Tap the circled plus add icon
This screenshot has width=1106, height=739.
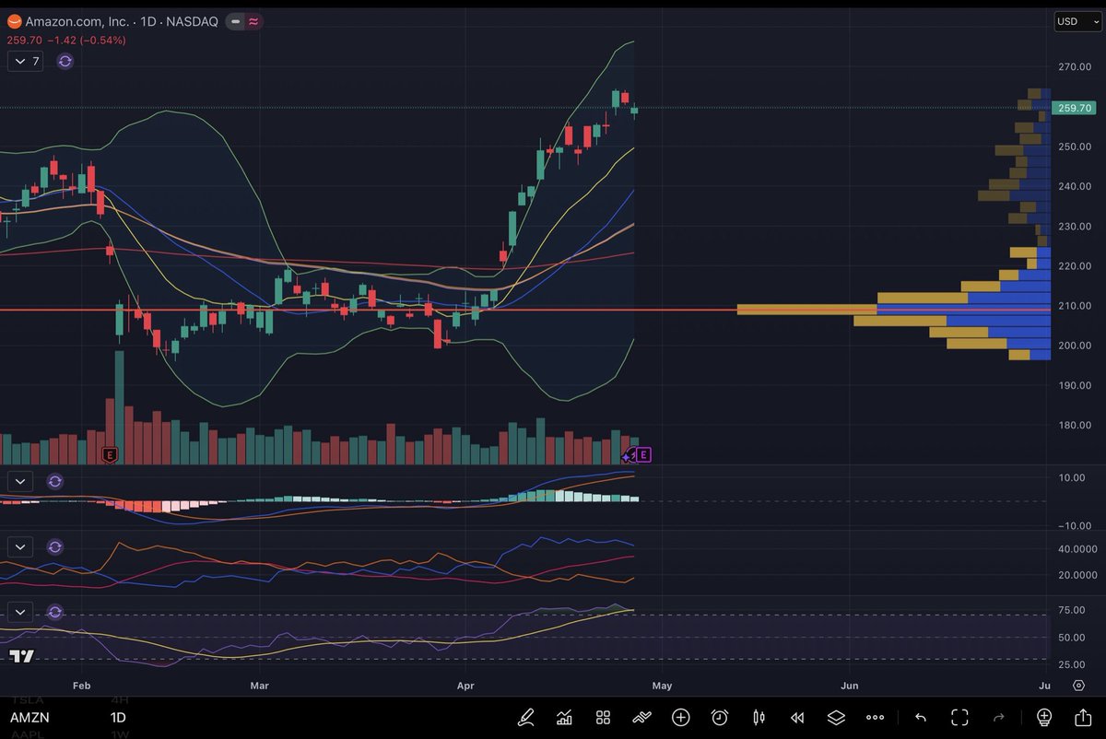coord(681,717)
